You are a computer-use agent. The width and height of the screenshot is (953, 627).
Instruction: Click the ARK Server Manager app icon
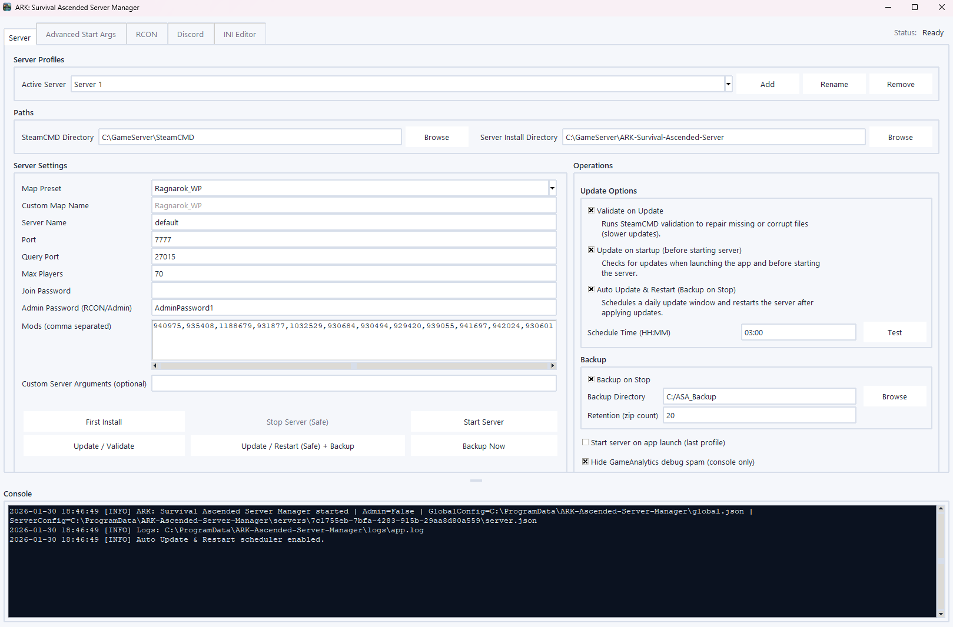click(7, 7)
